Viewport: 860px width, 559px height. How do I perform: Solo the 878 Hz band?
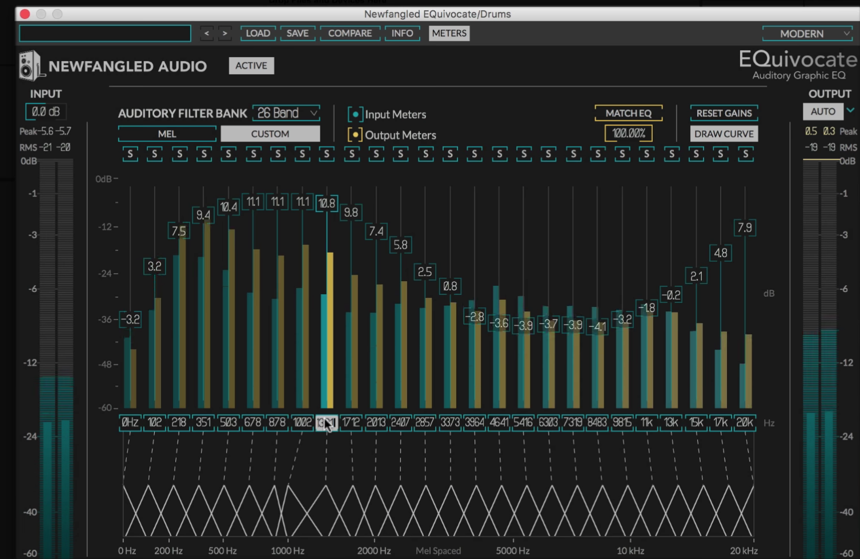pos(278,154)
